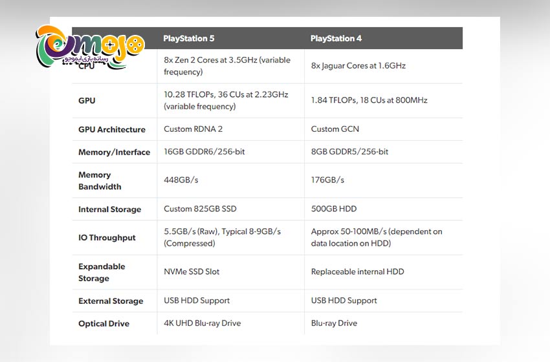Click the Approx 50-100MB/s throughput cell
The image size is (550, 362).
coord(377,237)
